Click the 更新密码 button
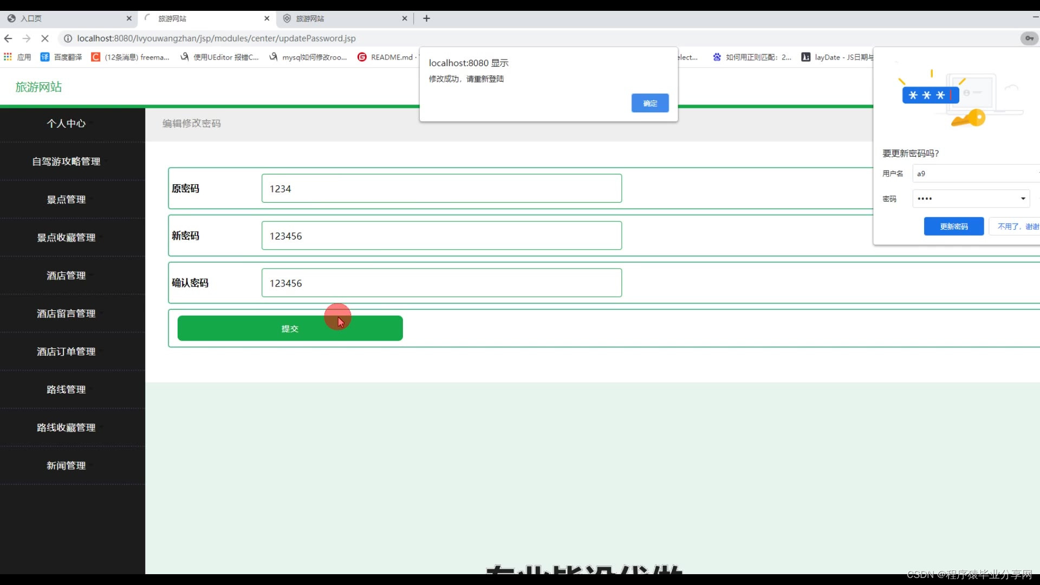This screenshot has height=585, width=1040. pos(953,226)
